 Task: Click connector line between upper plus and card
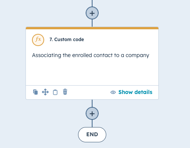(x=92, y=23)
